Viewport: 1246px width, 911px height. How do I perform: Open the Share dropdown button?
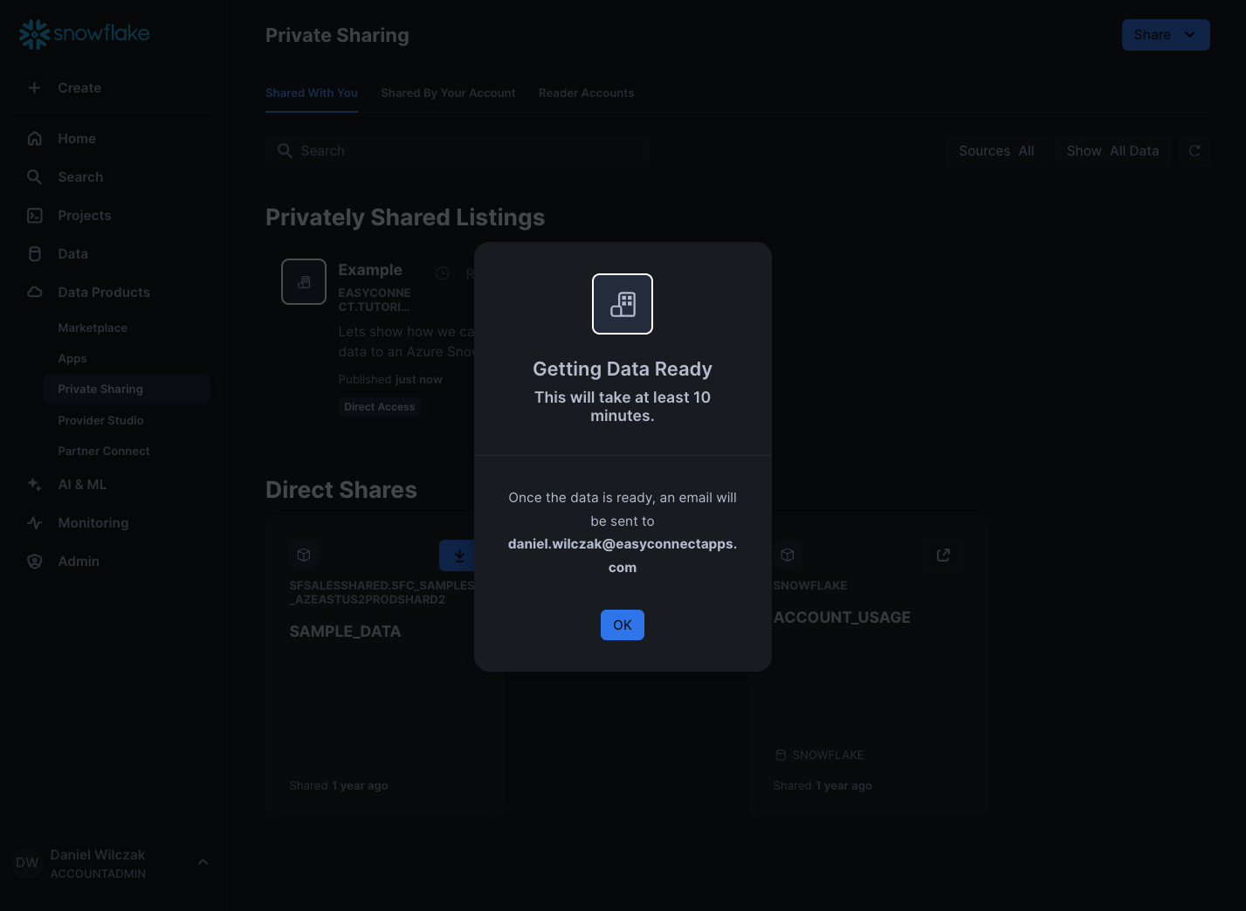tap(1165, 35)
